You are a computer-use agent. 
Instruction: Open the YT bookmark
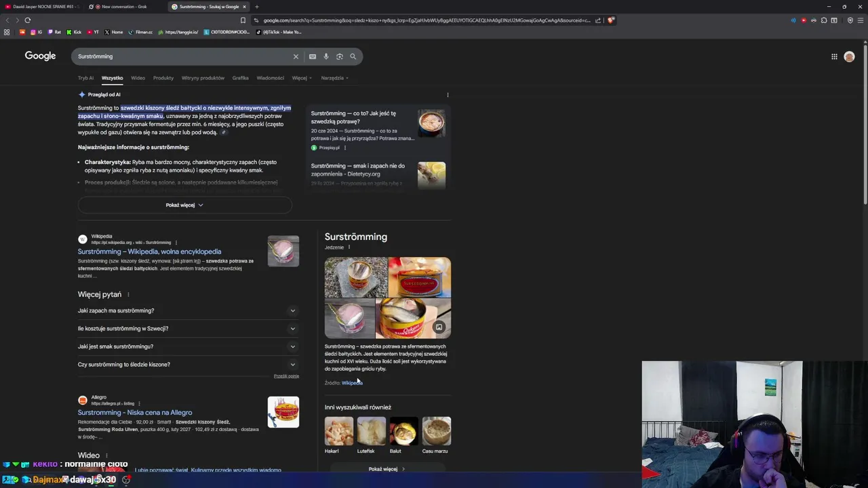92,32
